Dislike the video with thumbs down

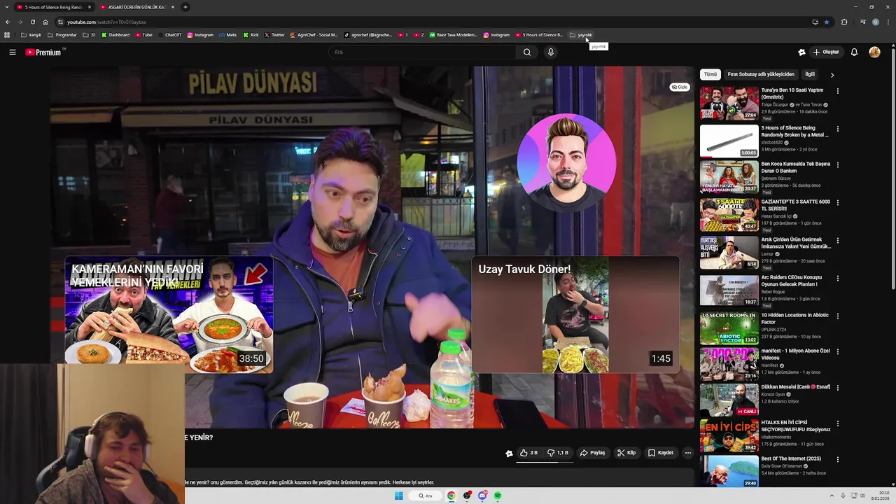(x=558, y=453)
